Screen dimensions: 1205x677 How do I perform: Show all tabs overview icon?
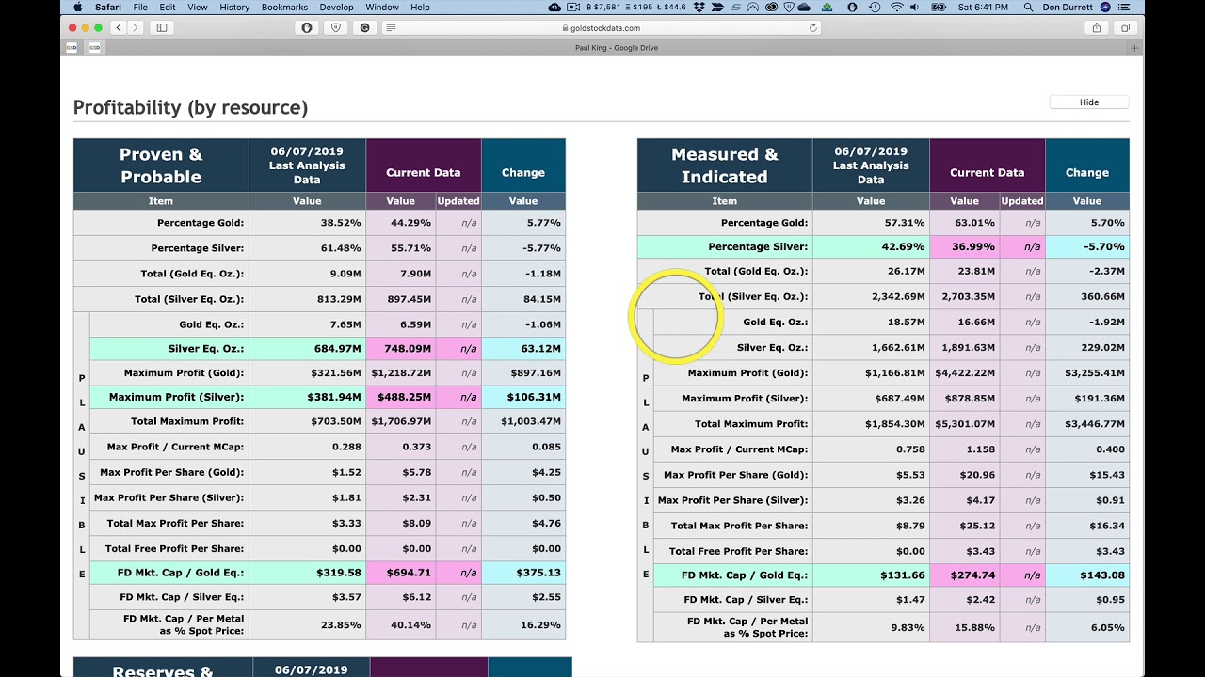1125,28
